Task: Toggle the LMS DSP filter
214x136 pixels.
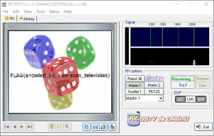Action: click(x=191, y=99)
